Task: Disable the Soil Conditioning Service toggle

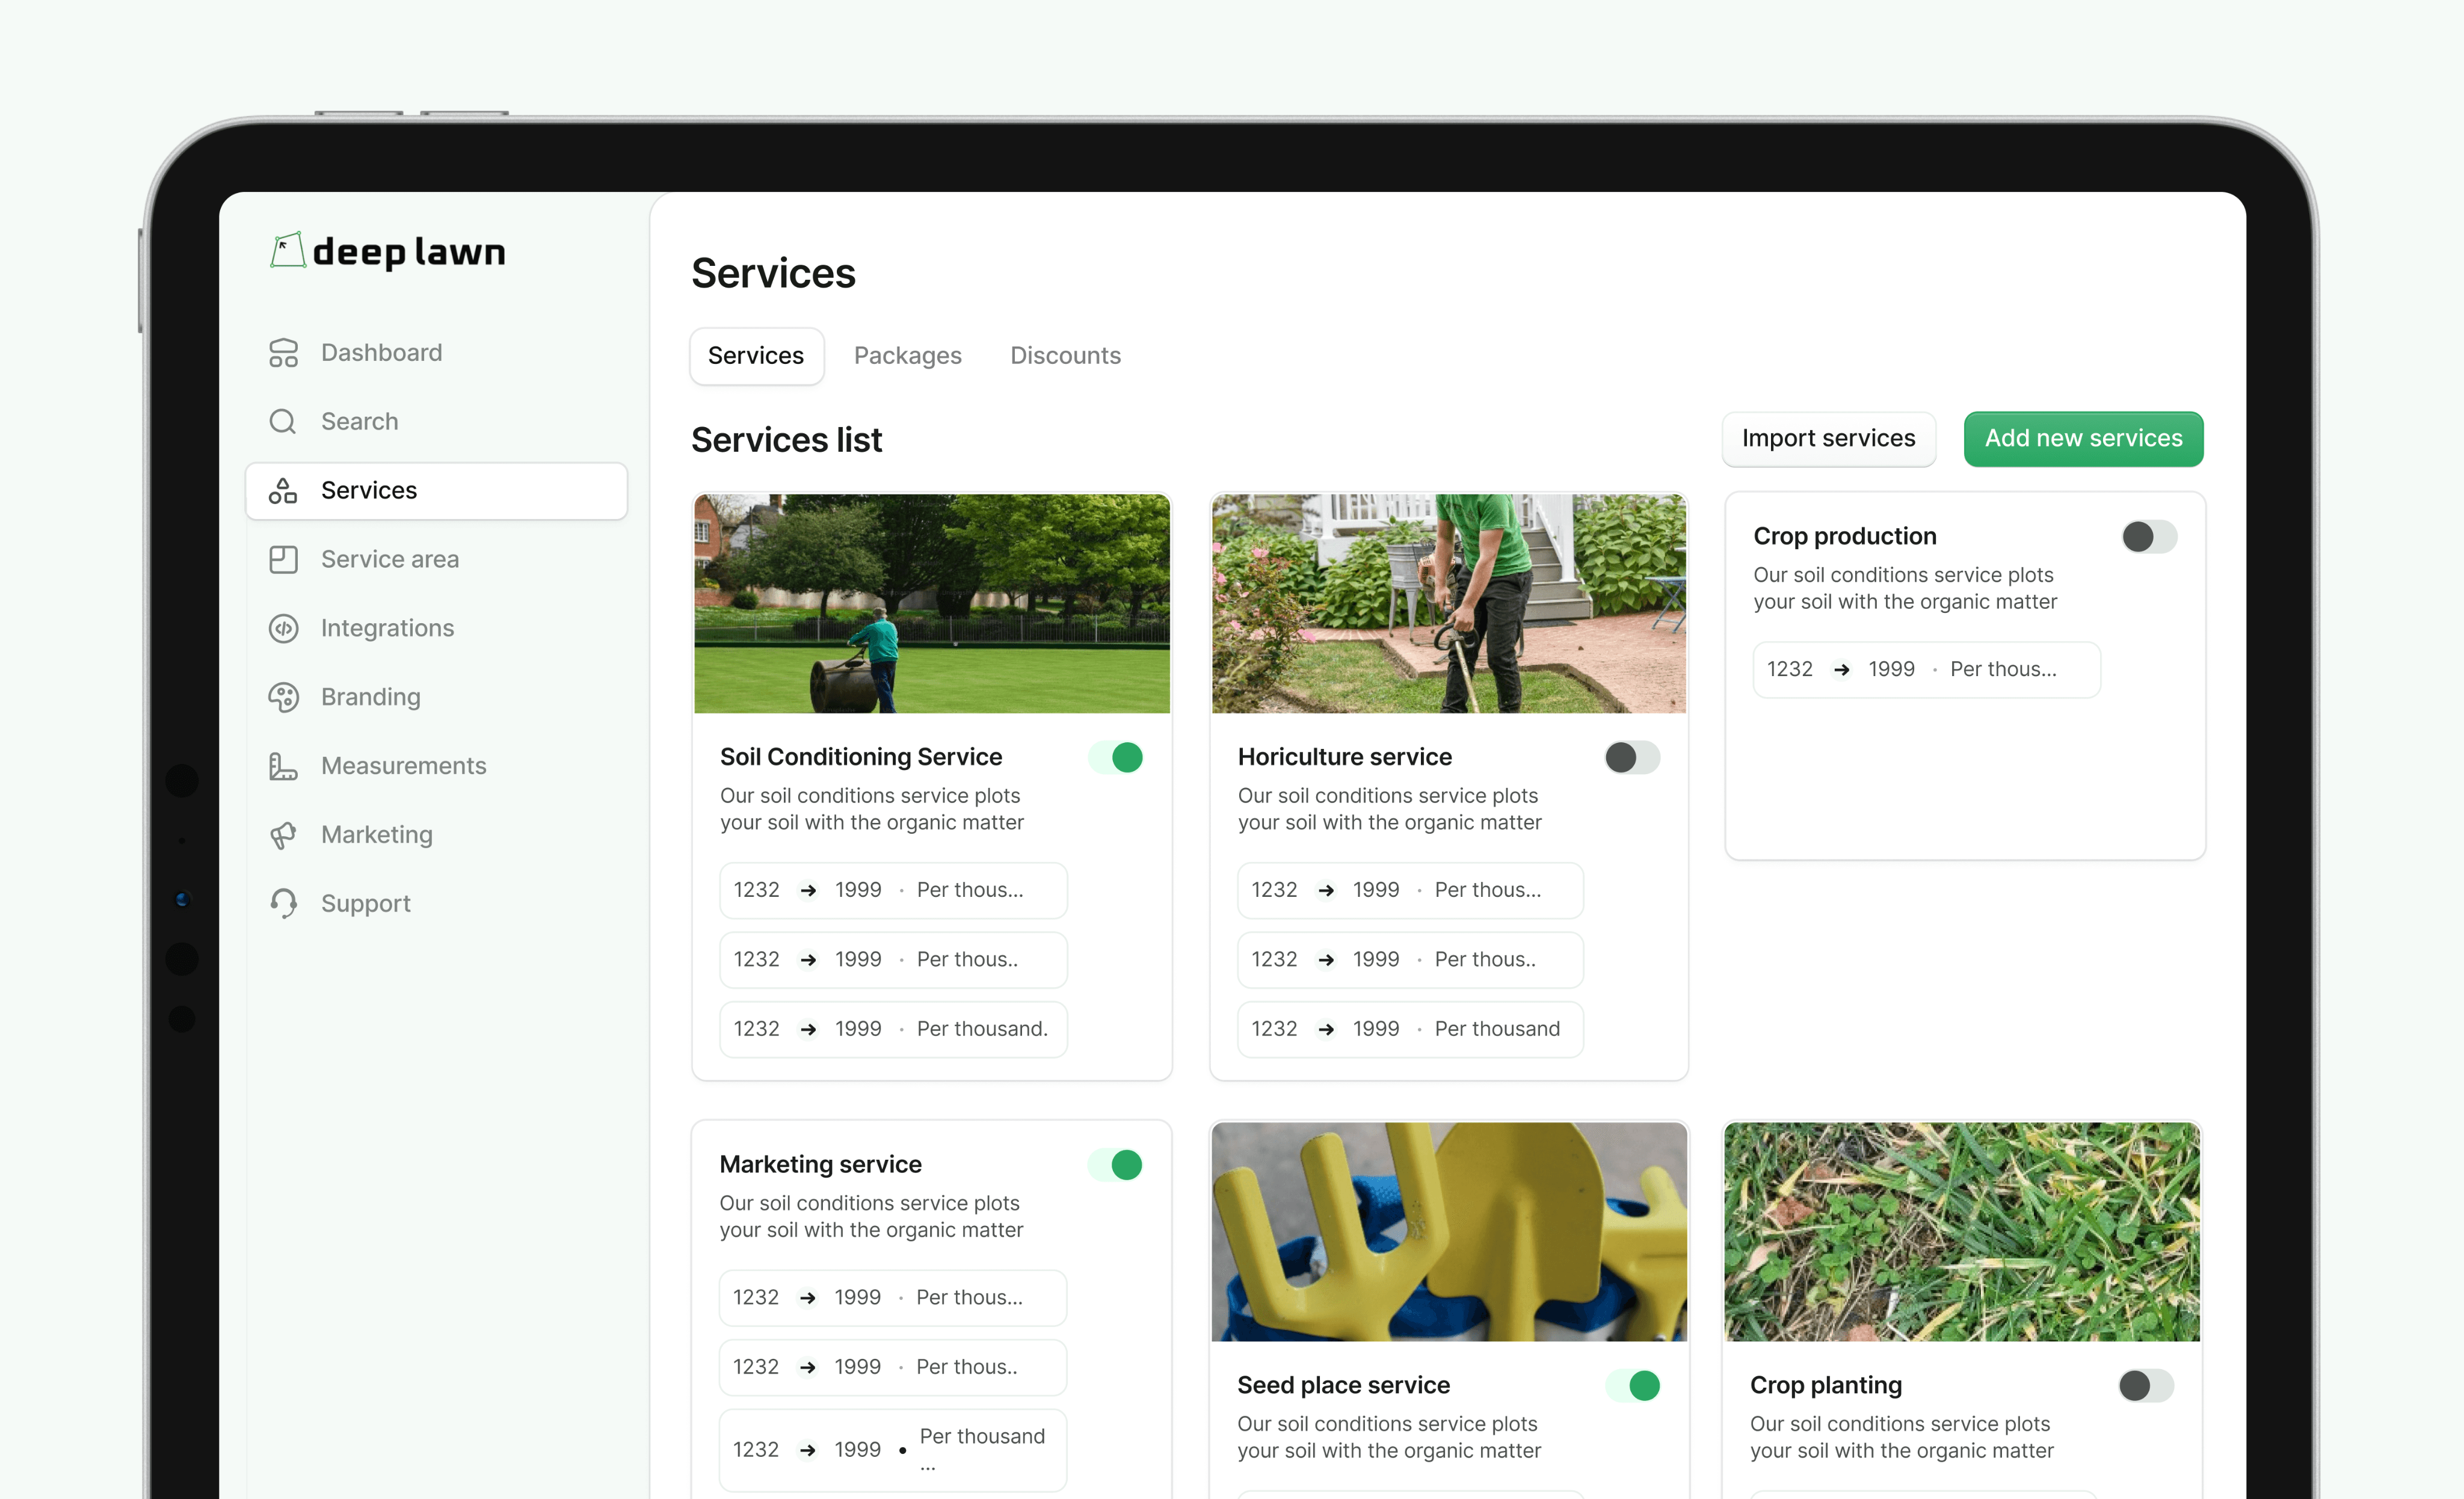Action: point(1116,757)
